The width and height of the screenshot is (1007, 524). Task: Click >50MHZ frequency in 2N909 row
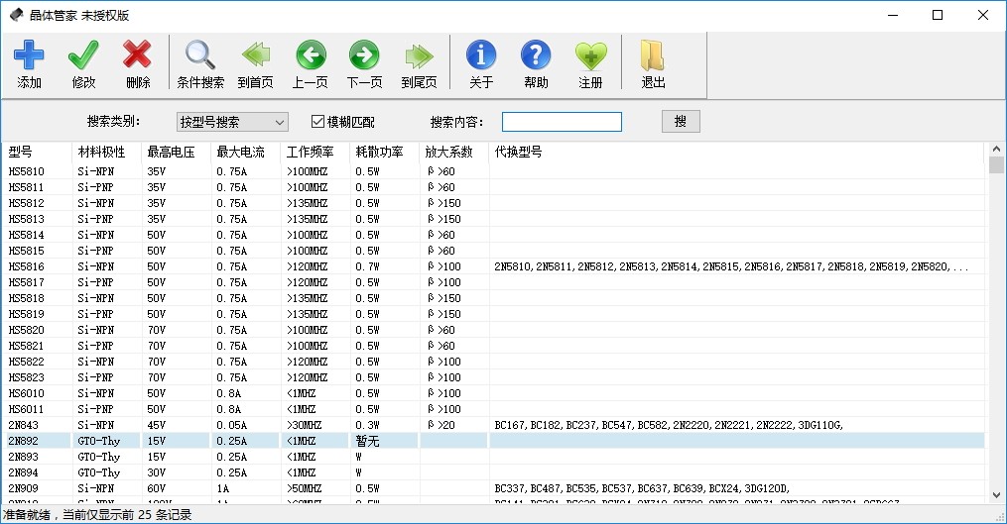[304, 488]
